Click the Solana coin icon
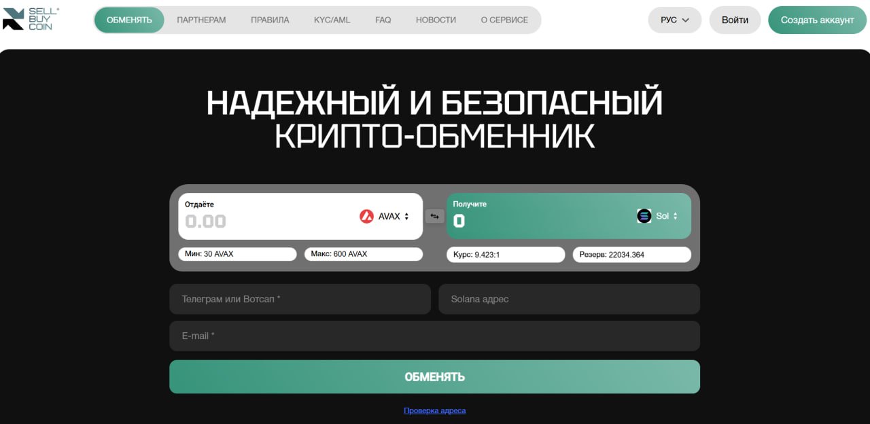Screen dimensions: 870x424 coord(644,216)
